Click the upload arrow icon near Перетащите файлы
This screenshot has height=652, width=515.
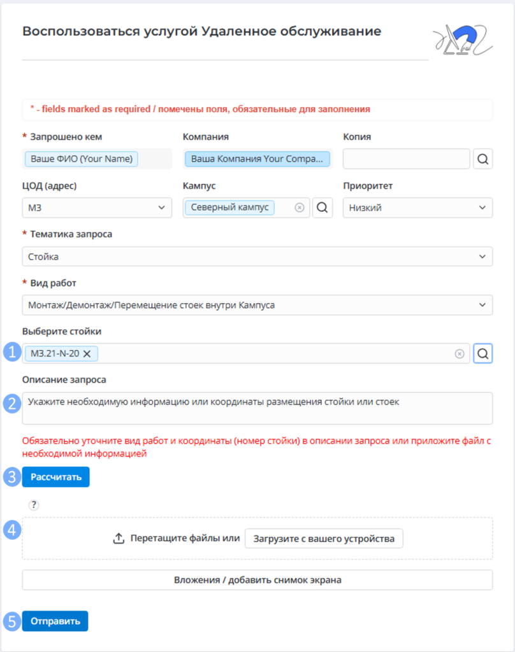tap(119, 538)
